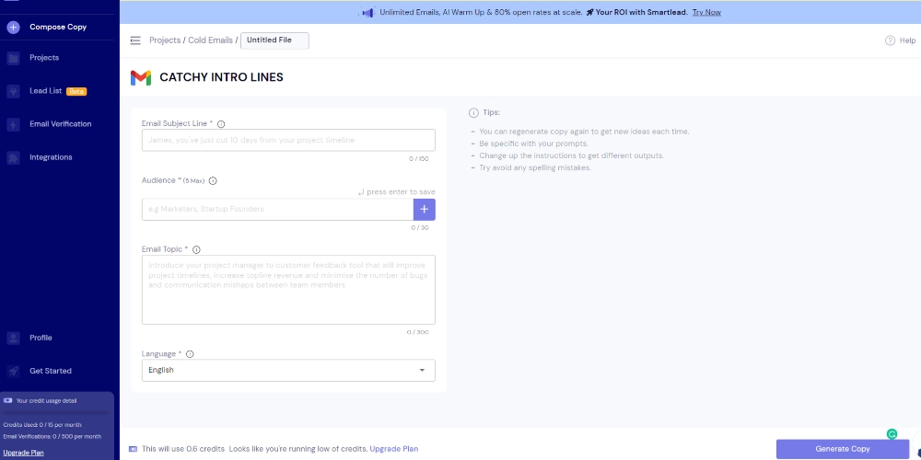Click the green Grammarly icon

[x=892, y=434]
